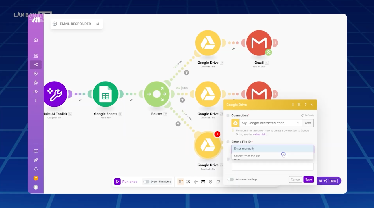Open the Connection dropdown
374x208 pixels.
coord(270,123)
